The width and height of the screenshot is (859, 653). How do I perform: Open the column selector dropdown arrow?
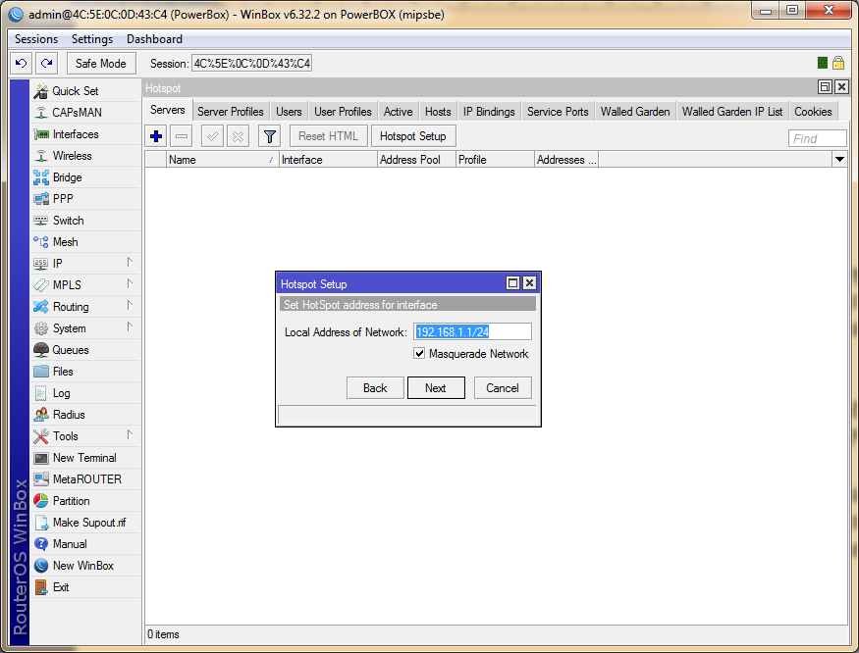pos(839,159)
